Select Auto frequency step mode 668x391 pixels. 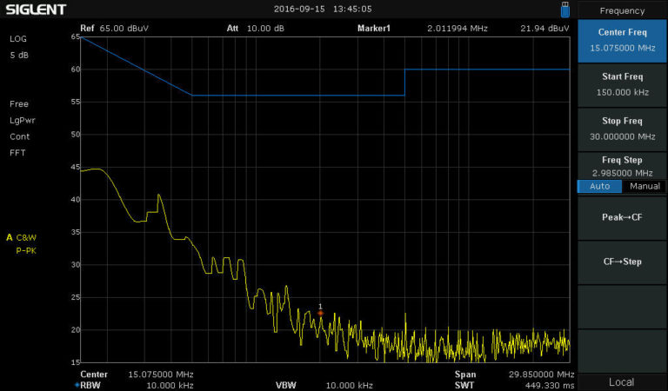coord(599,187)
